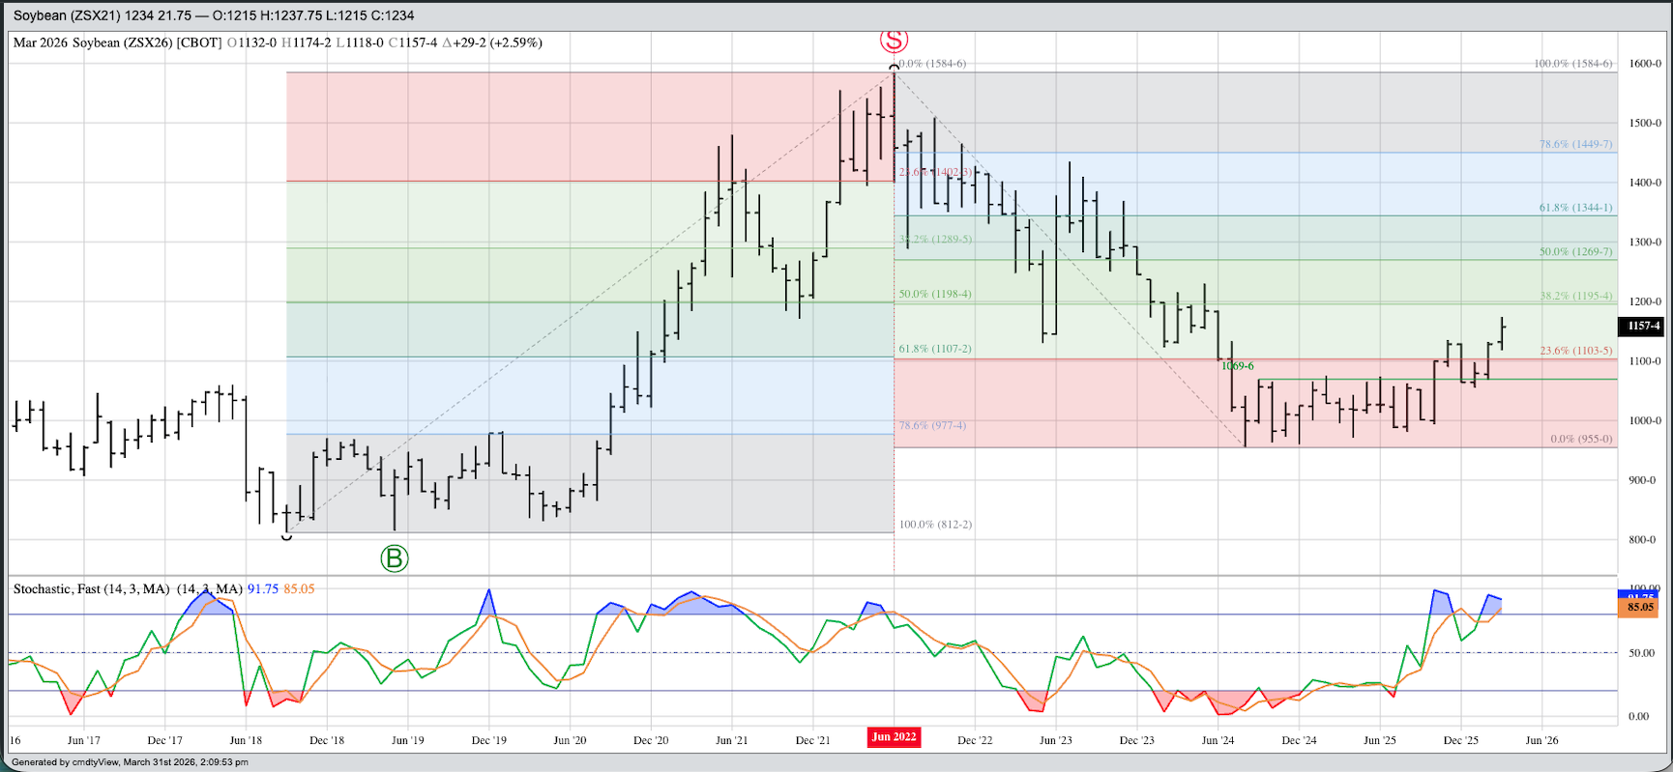This screenshot has height=772, width=1673.
Task: Click the pink zone above the 2021 bars
Action: tap(580, 126)
